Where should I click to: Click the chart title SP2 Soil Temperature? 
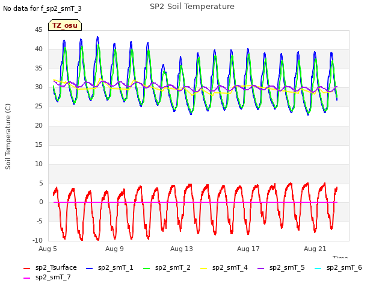pos(192,7)
